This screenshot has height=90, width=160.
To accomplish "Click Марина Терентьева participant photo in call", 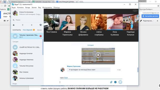I will (67, 22).
